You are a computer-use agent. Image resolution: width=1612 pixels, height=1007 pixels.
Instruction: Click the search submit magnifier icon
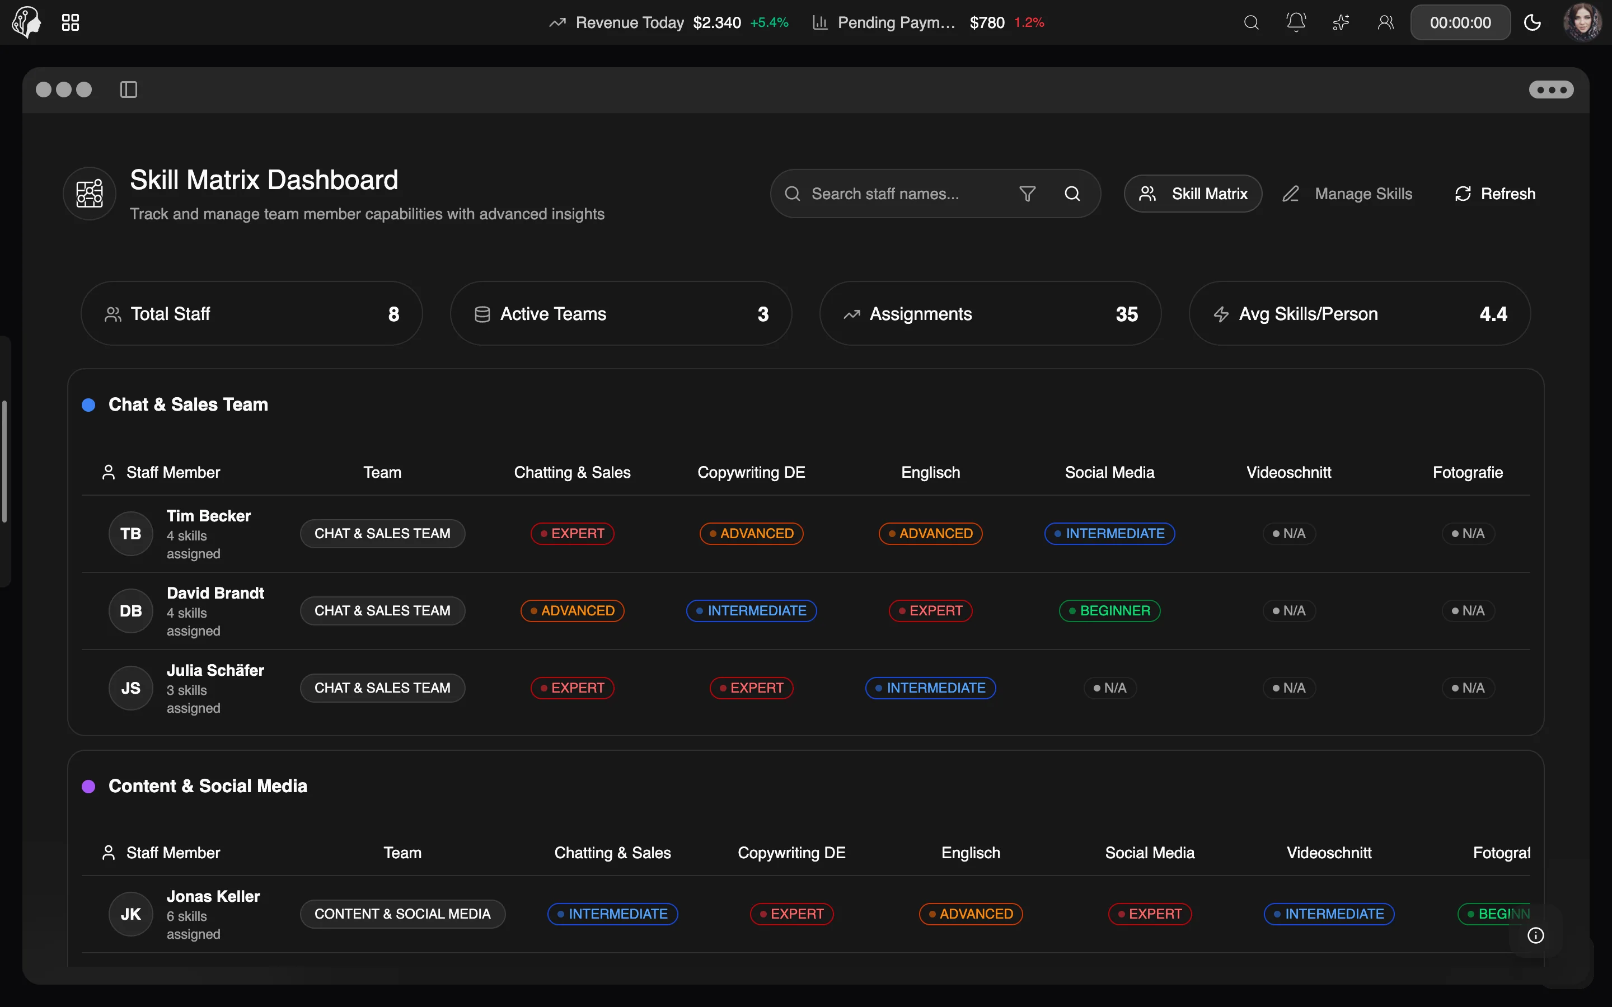pyautogui.click(x=1072, y=194)
